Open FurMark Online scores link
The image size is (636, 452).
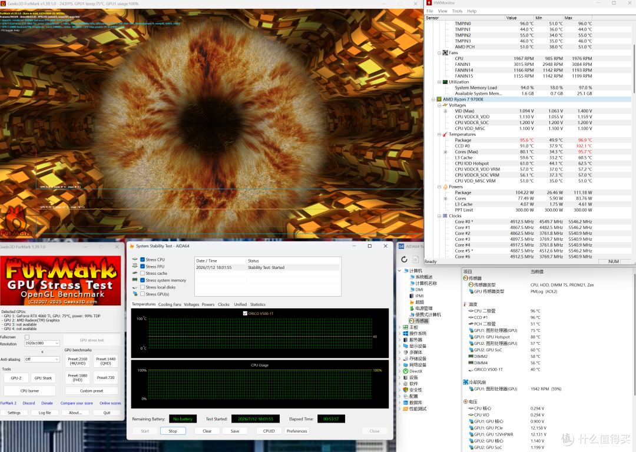click(x=110, y=403)
